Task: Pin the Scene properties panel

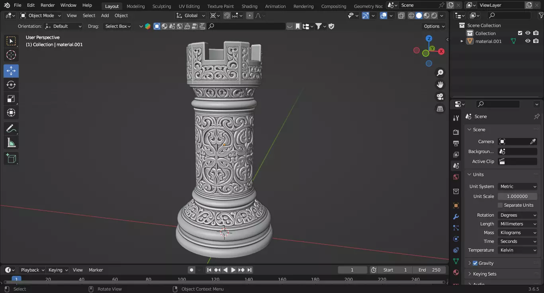Action: tap(536, 116)
